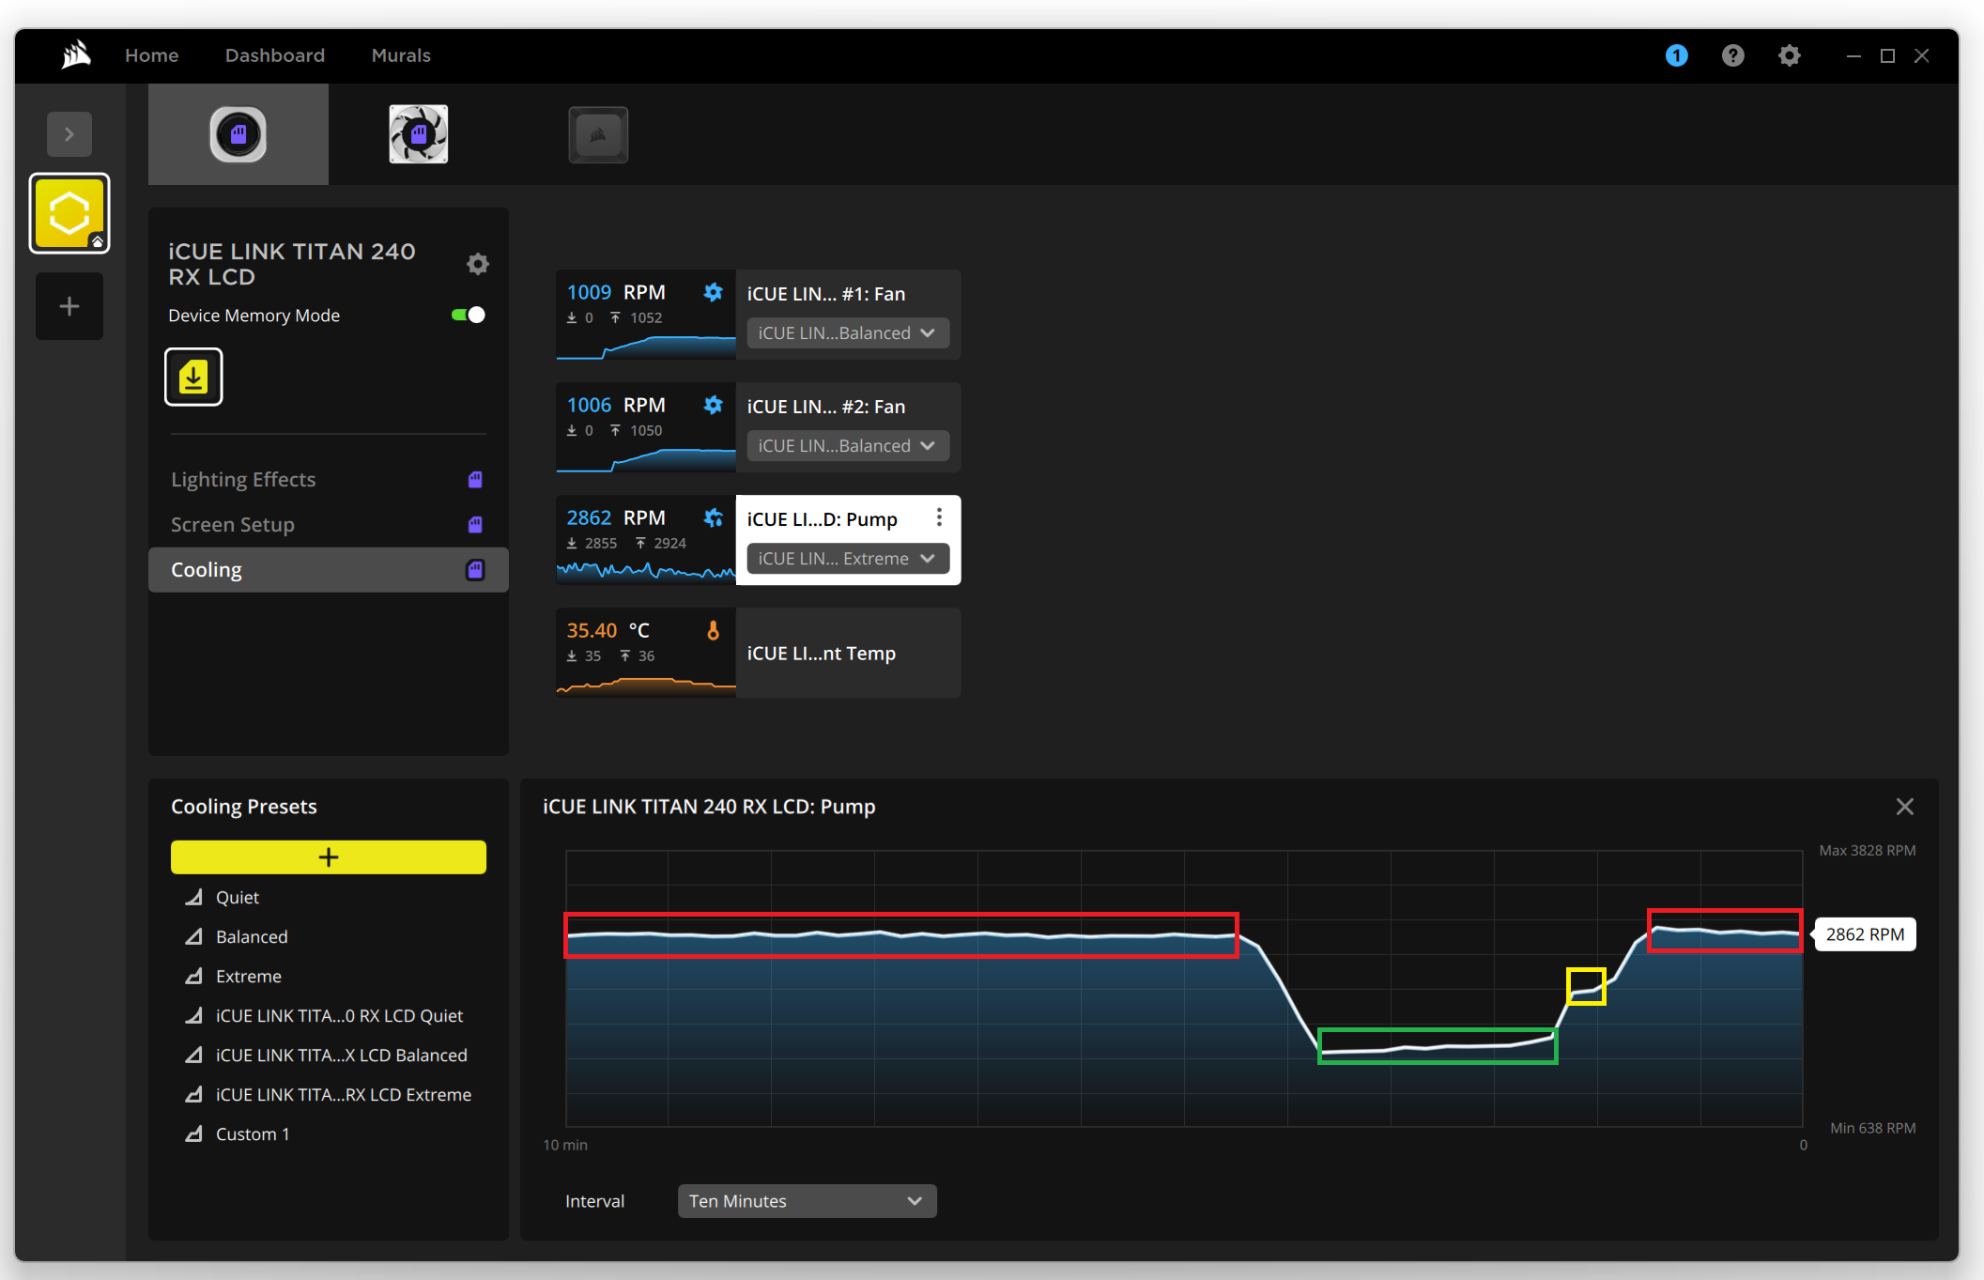This screenshot has width=1984, height=1280.
Task: Go to Home tab
Action: [152, 55]
